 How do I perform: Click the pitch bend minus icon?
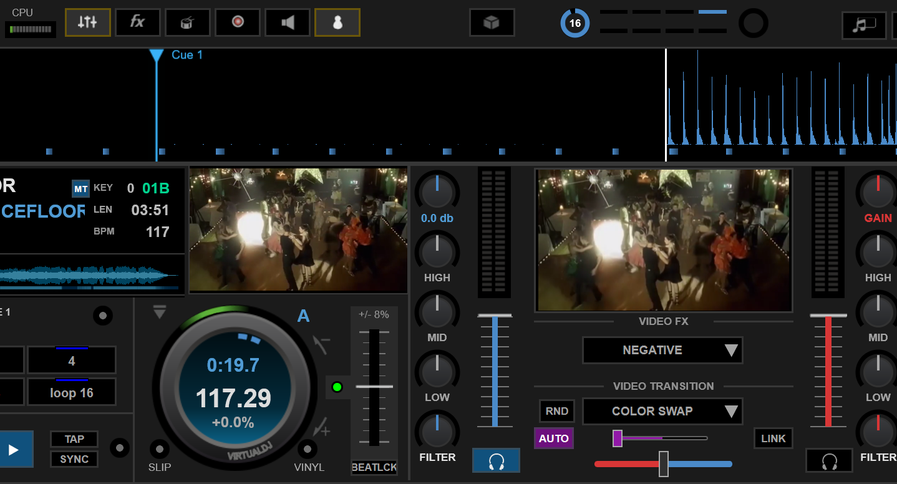click(322, 345)
